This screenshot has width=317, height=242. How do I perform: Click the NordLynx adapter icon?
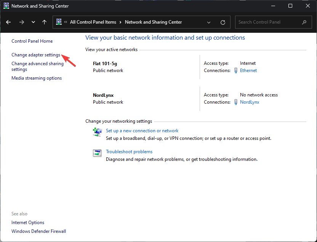[x=236, y=102]
